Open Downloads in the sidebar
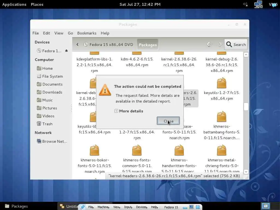Viewport: 280px width, 210px height. [49, 92]
